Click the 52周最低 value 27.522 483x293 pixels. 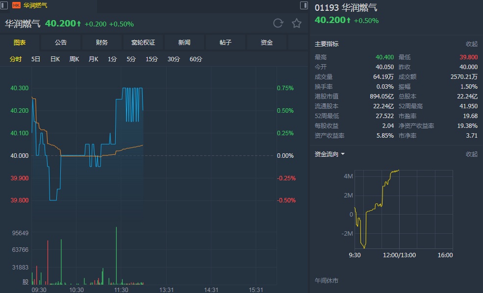385,116
